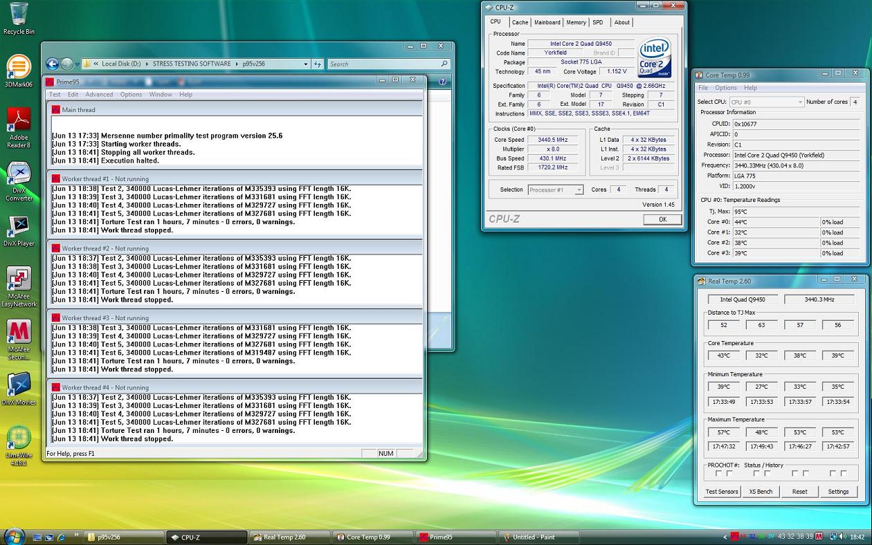Click XS Bench in Real Temp
This screenshot has width=872, height=545.
pos(761,492)
